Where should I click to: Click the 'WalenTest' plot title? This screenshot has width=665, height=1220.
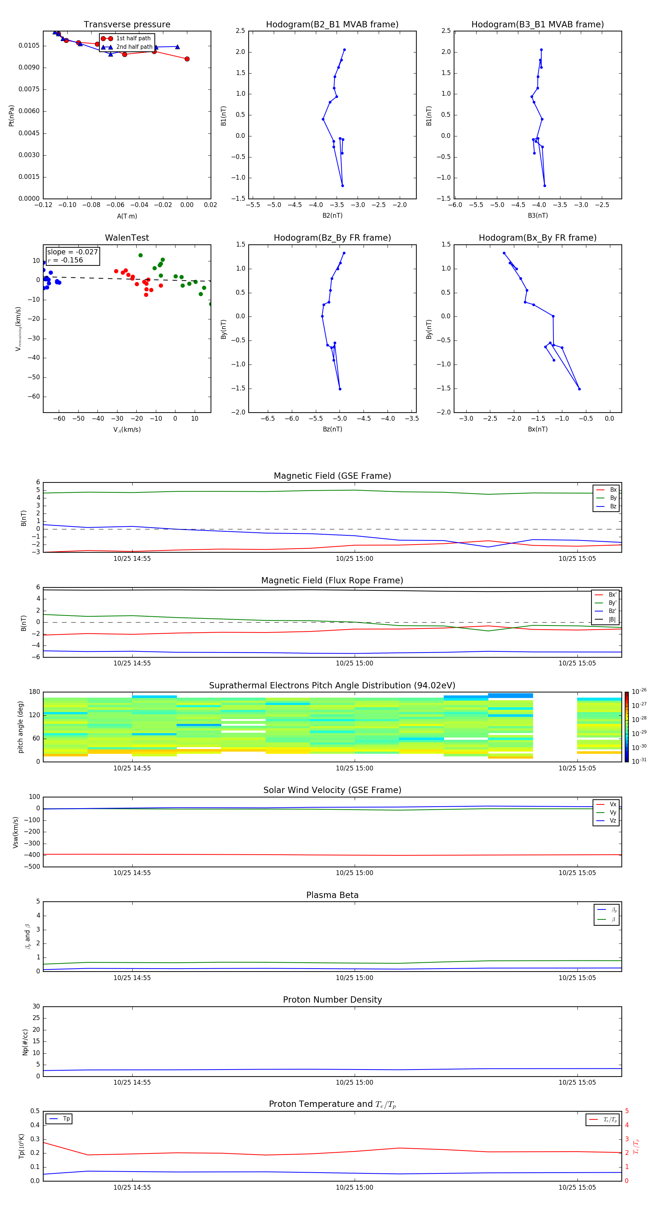(x=127, y=238)
